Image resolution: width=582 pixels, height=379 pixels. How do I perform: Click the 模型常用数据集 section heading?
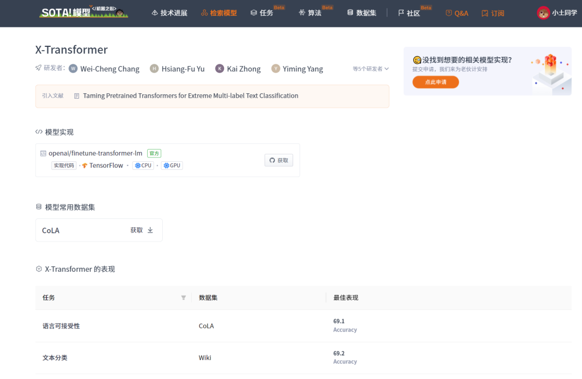click(x=70, y=207)
